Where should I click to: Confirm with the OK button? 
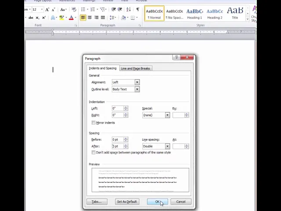pyautogui.click(x=157, y=202)
